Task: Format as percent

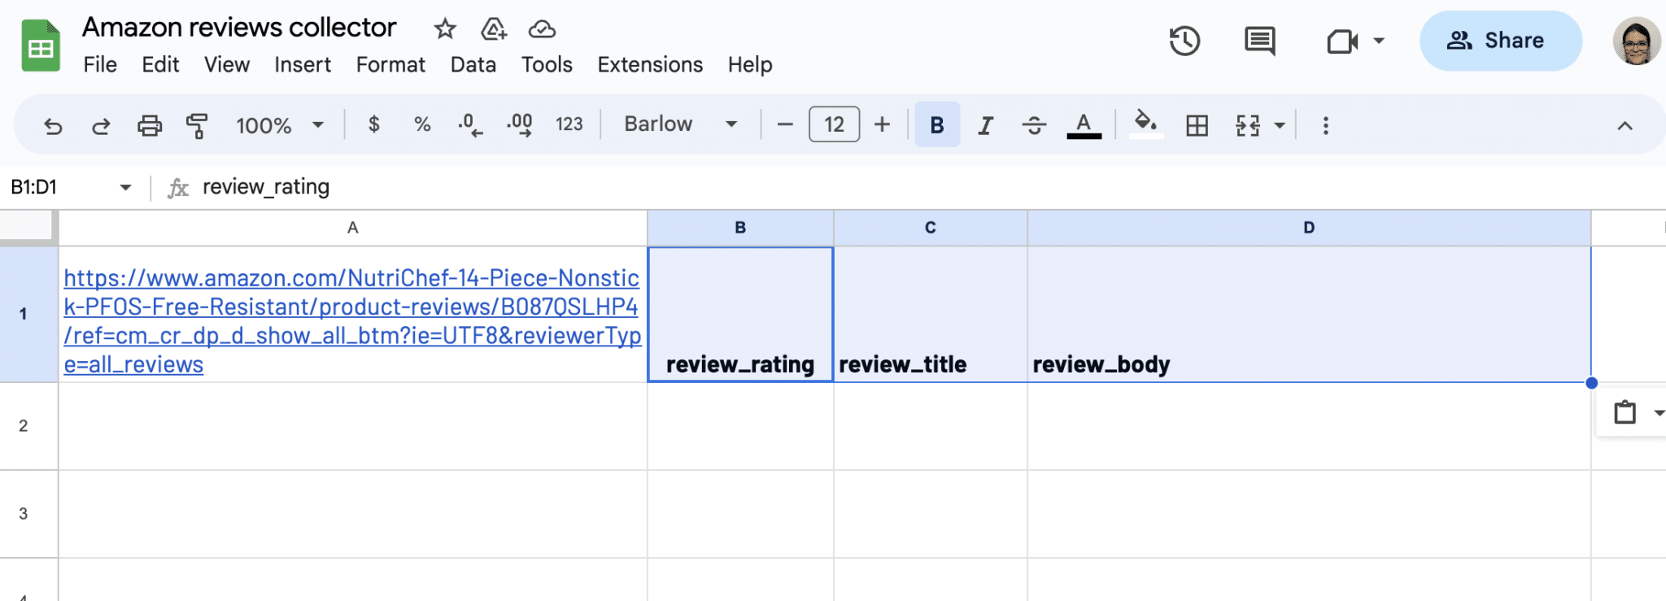Action: [421, 124]
